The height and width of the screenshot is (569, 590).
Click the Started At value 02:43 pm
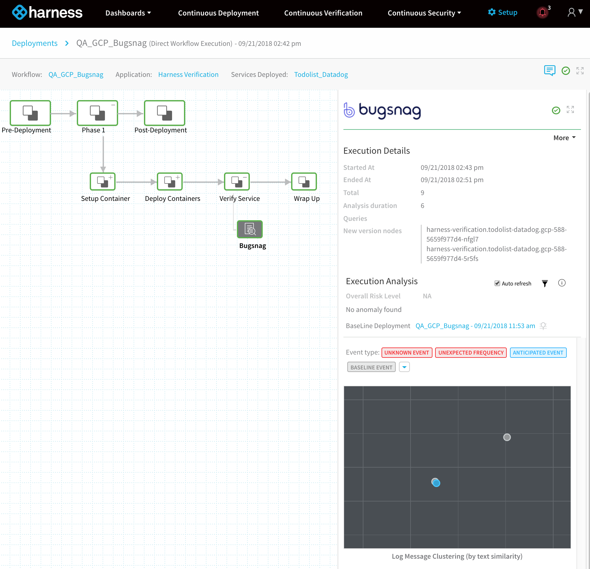click(x=452, y=168)
